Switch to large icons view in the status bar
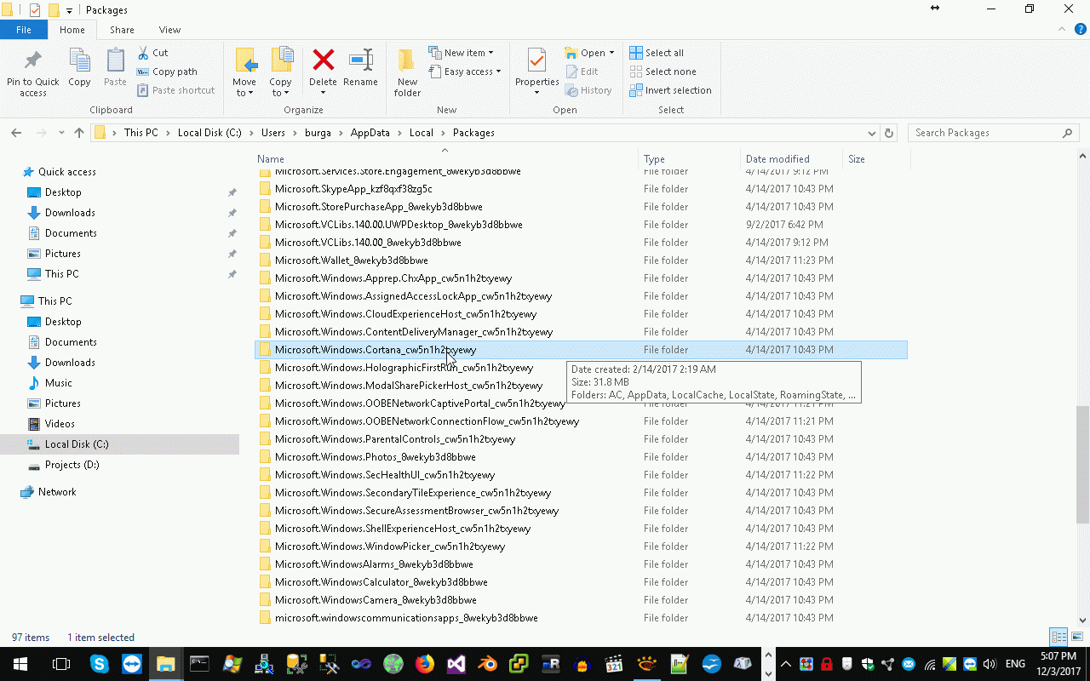This screenshot has height=681, width=1090. tap(1076, 637)
